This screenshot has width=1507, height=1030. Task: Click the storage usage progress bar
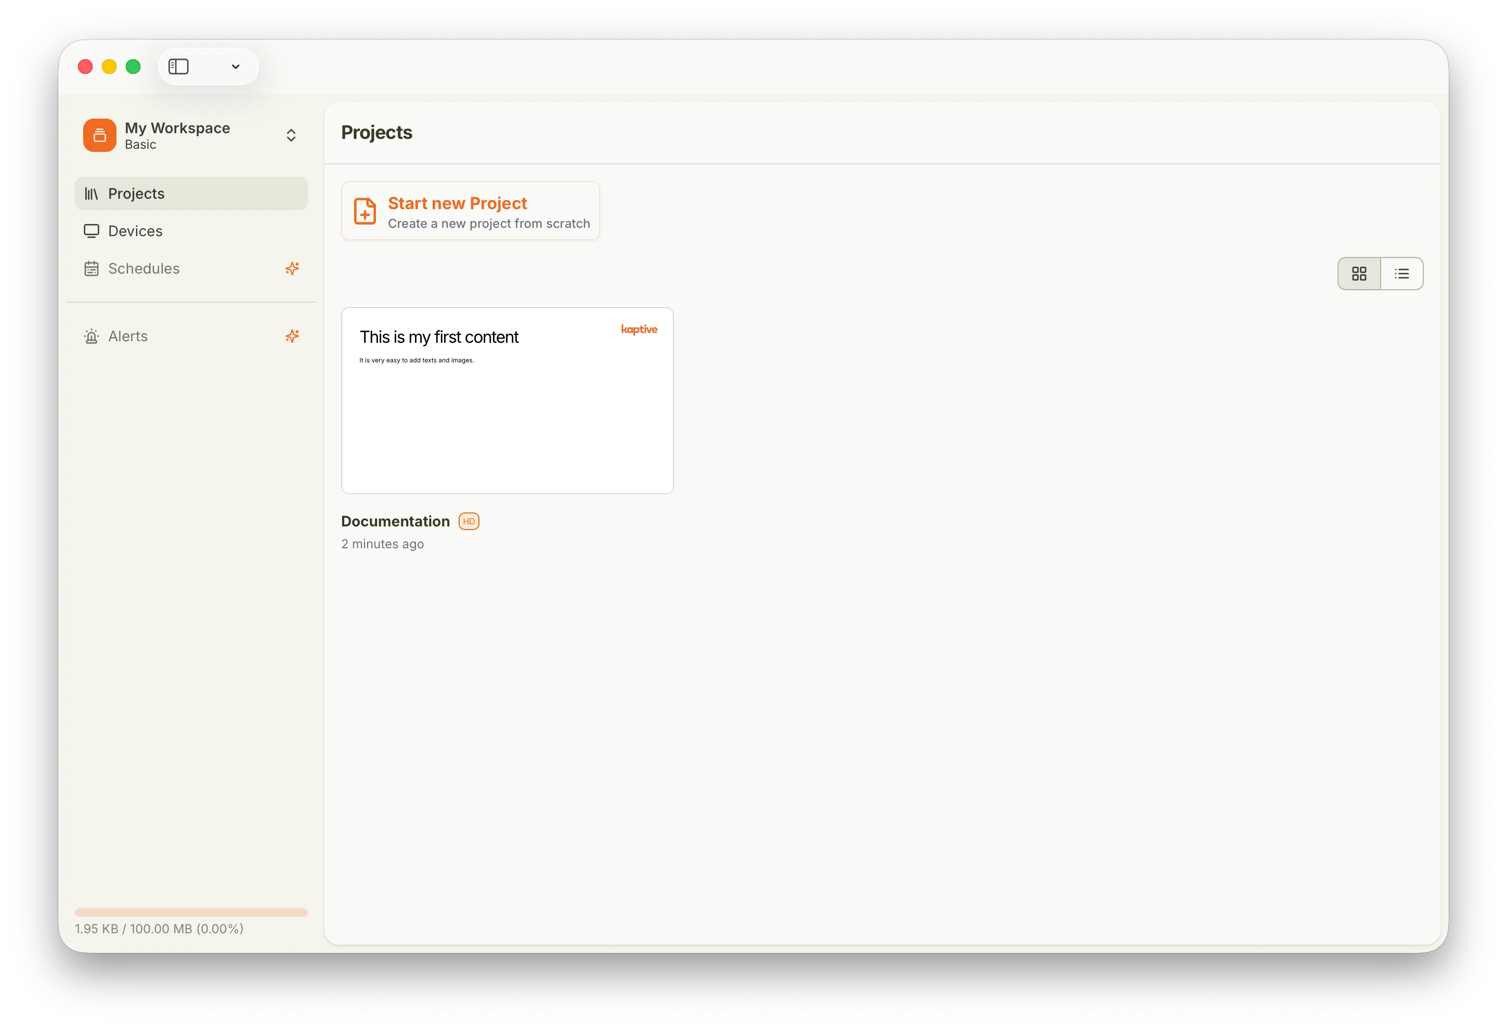(x=191, y=912)
